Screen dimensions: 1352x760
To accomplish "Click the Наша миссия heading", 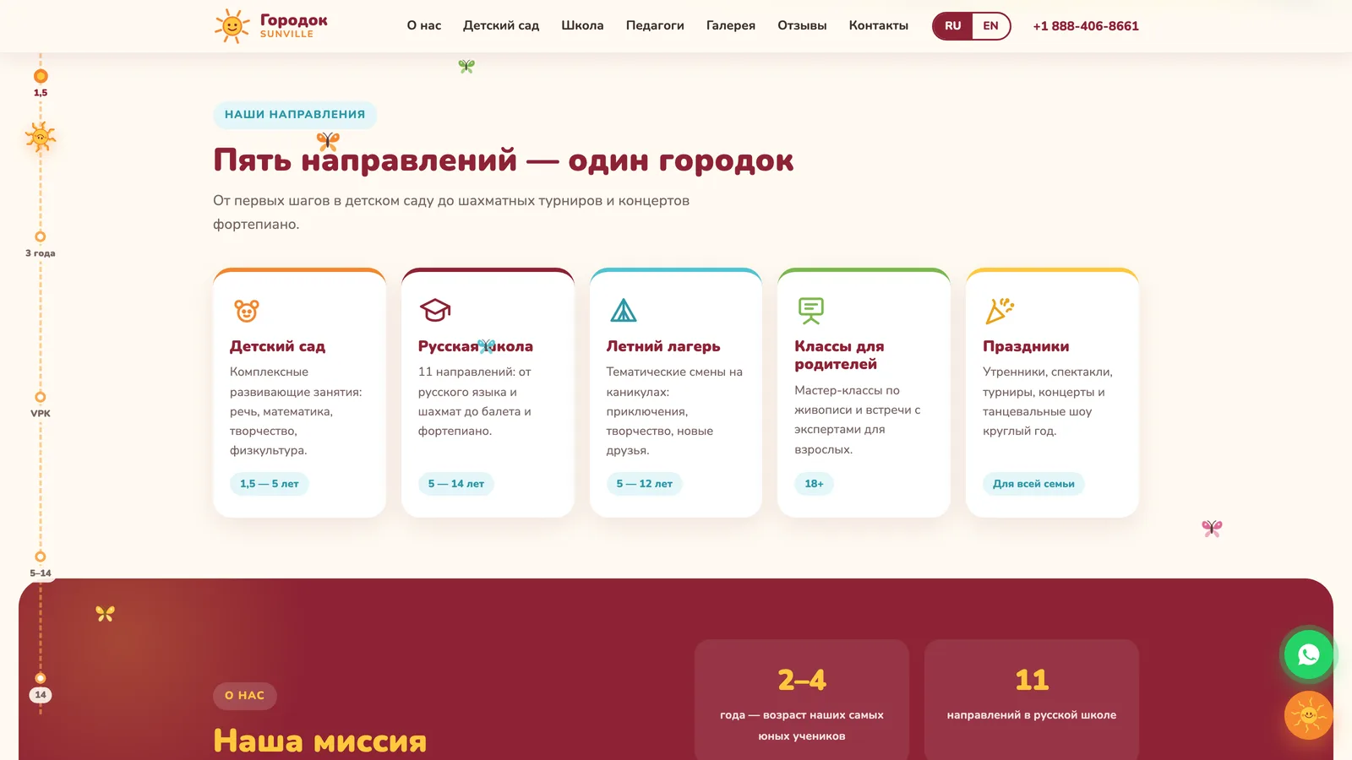I will [320, 741].
